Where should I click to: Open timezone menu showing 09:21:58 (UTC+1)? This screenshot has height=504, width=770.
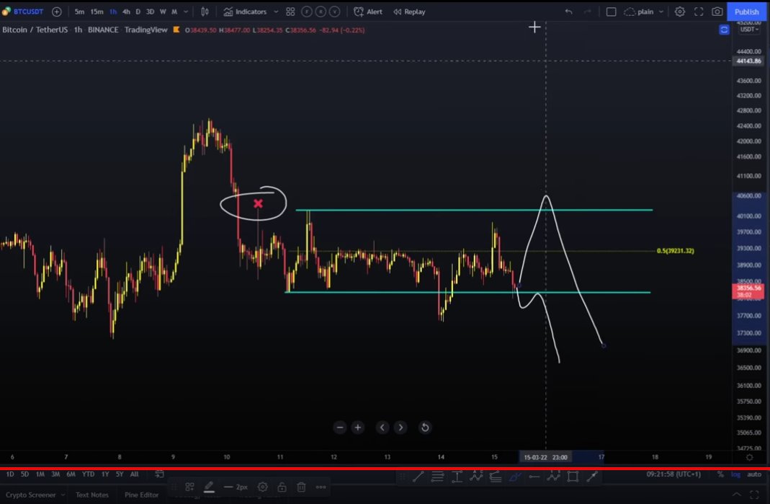coord(673,474)
